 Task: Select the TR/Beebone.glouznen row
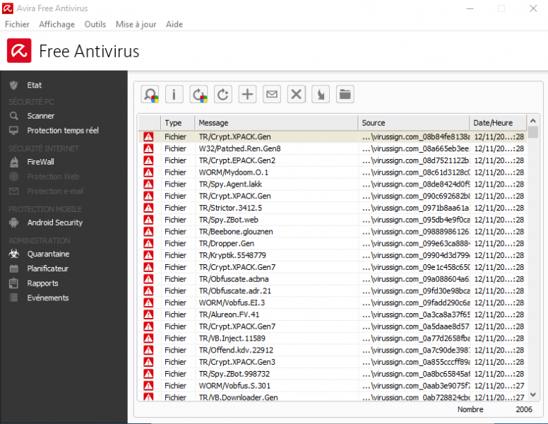tap(333, 232)
